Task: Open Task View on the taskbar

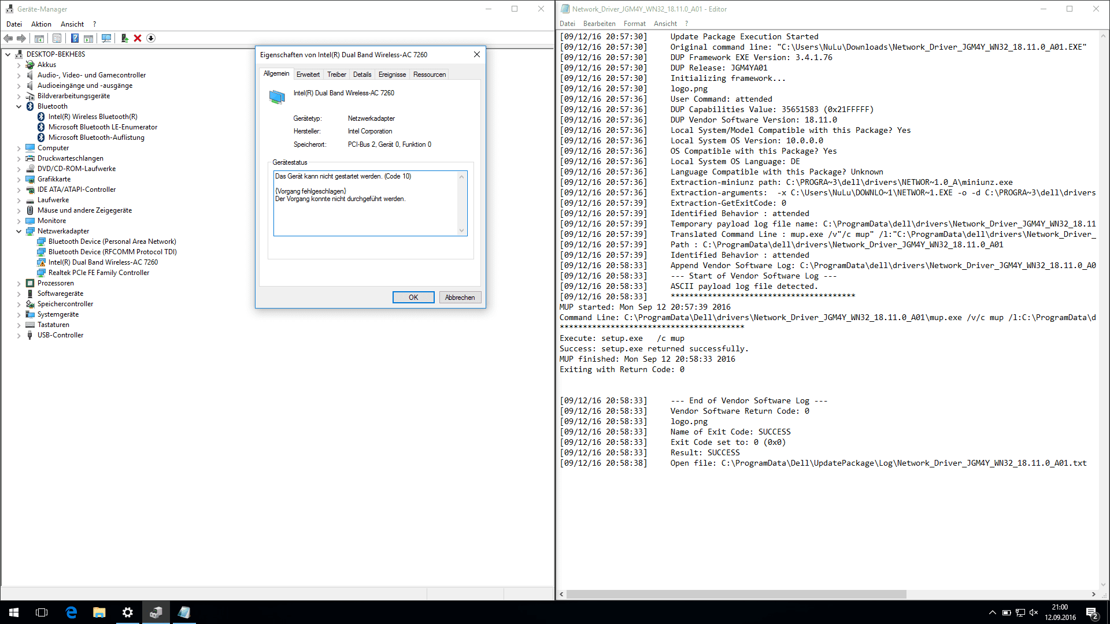Action: click(42, 612)
